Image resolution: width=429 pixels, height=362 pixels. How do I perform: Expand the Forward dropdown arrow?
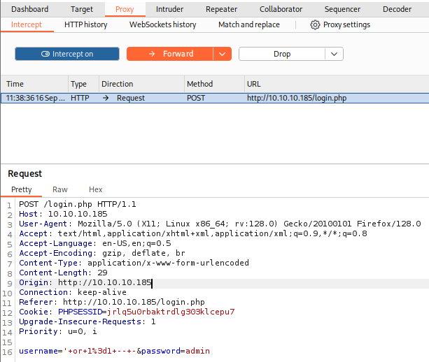pyautogui.click(x=222, y=54)
